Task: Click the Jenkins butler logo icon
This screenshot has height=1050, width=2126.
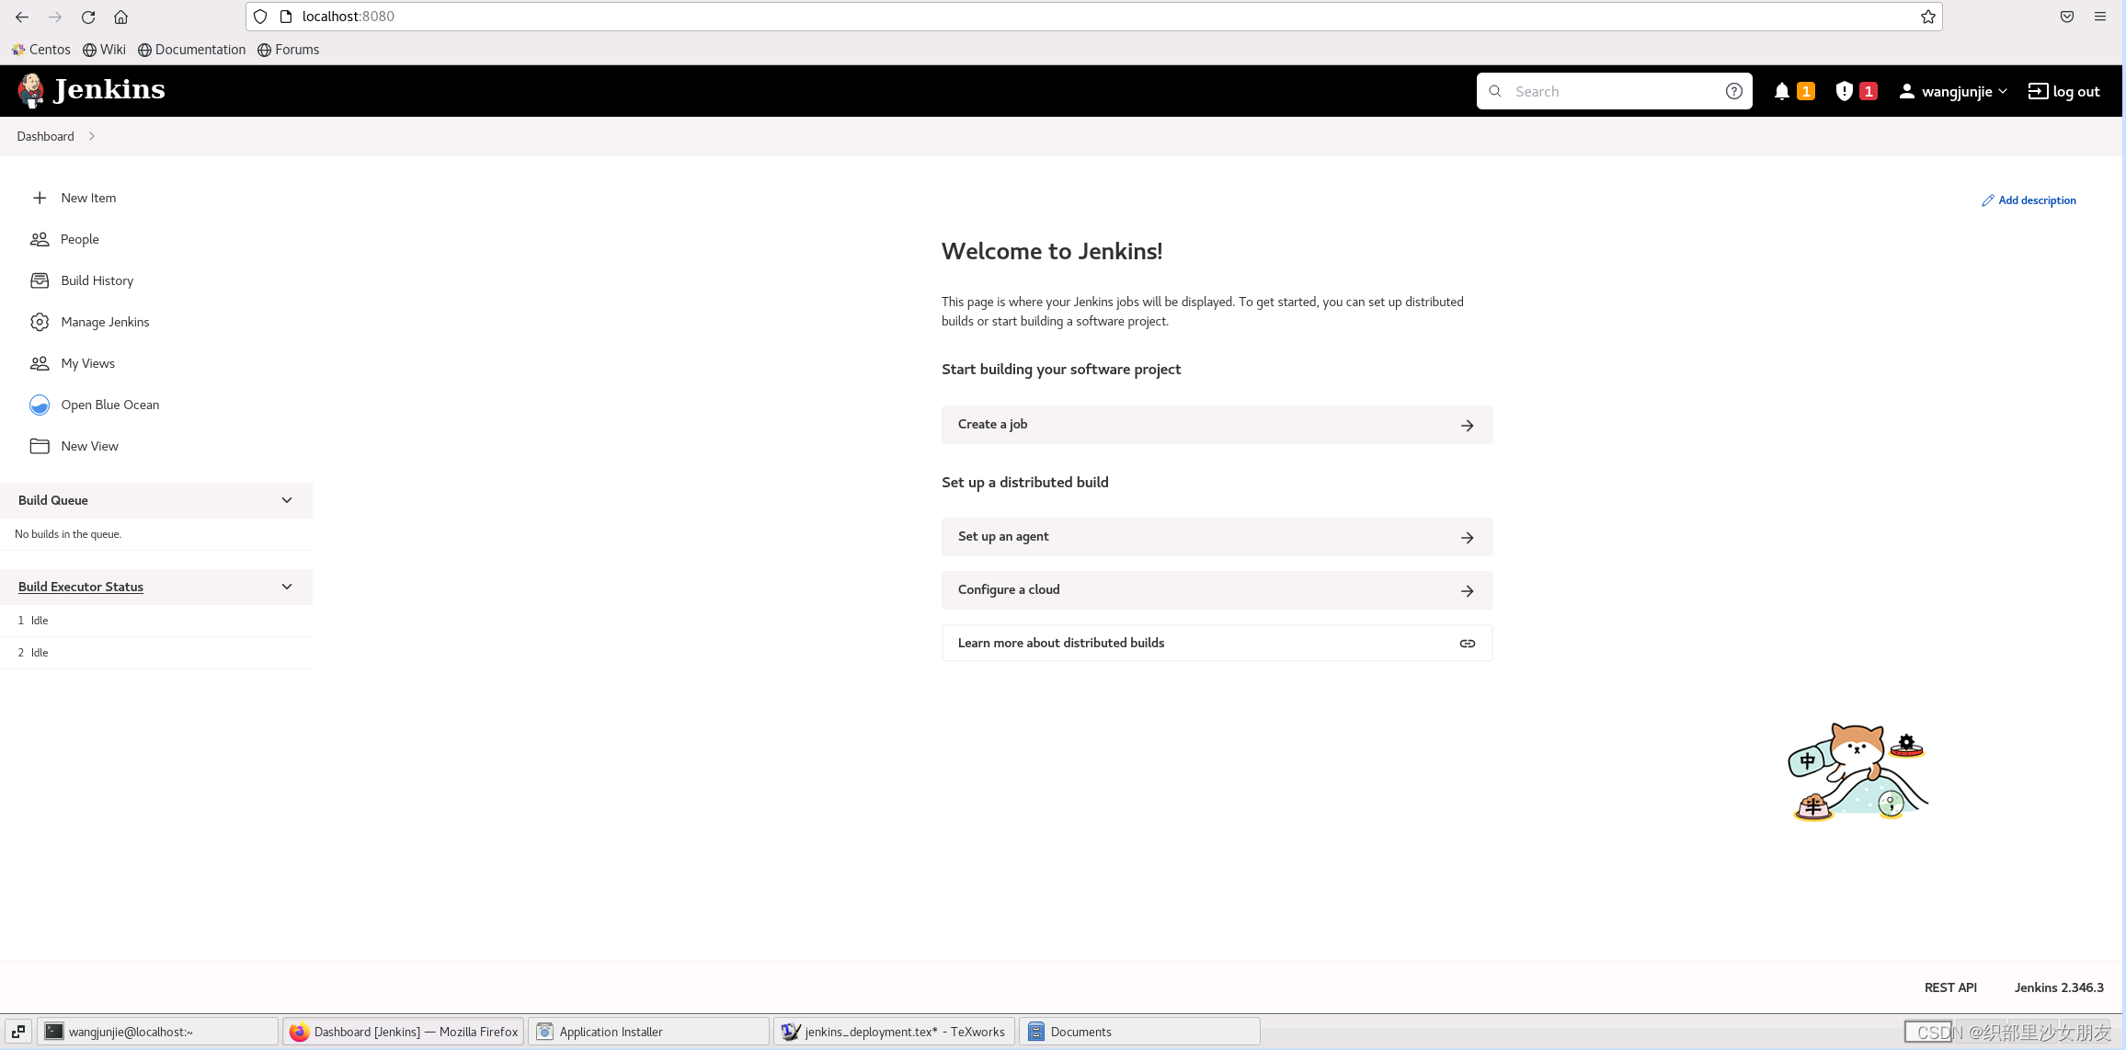Action: 31,90
